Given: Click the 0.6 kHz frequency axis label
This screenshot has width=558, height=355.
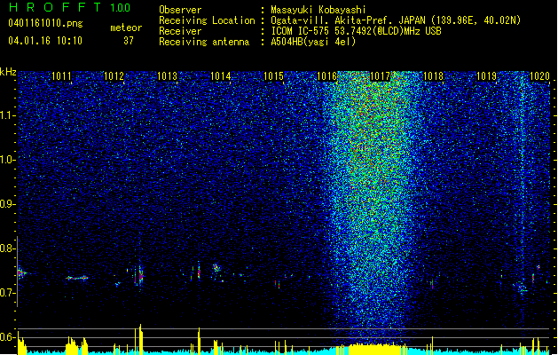Looking at the screenshot, I should pyautogui.click(x=8, y=337).
